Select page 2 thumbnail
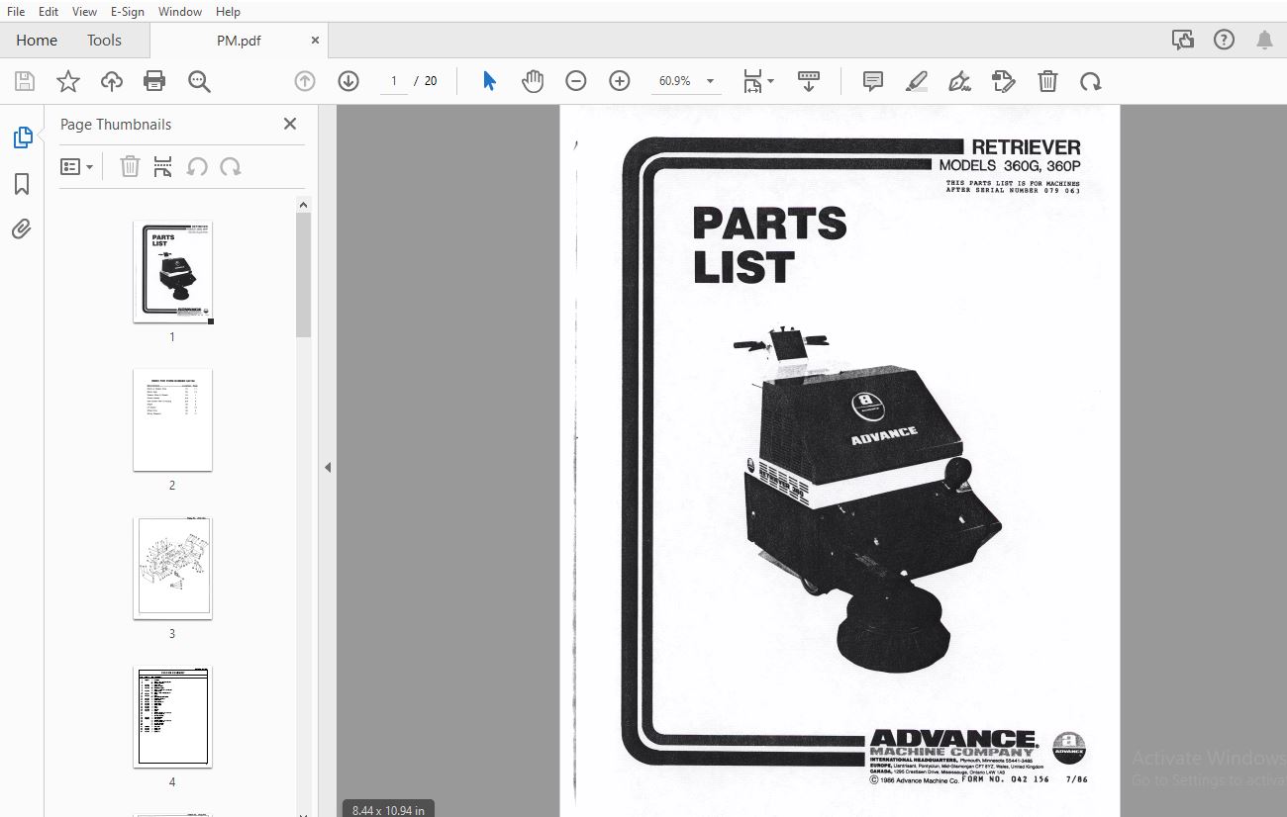Viewport: 1287px width, 817px height. 172,420
